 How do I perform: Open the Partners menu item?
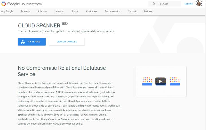click(x=148, y=11)
